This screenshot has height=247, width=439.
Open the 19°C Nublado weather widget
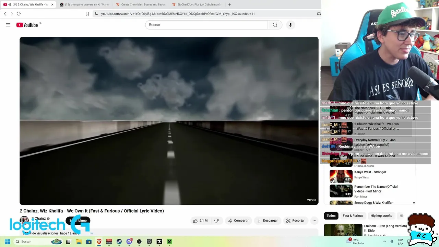[x=355, y=242]
